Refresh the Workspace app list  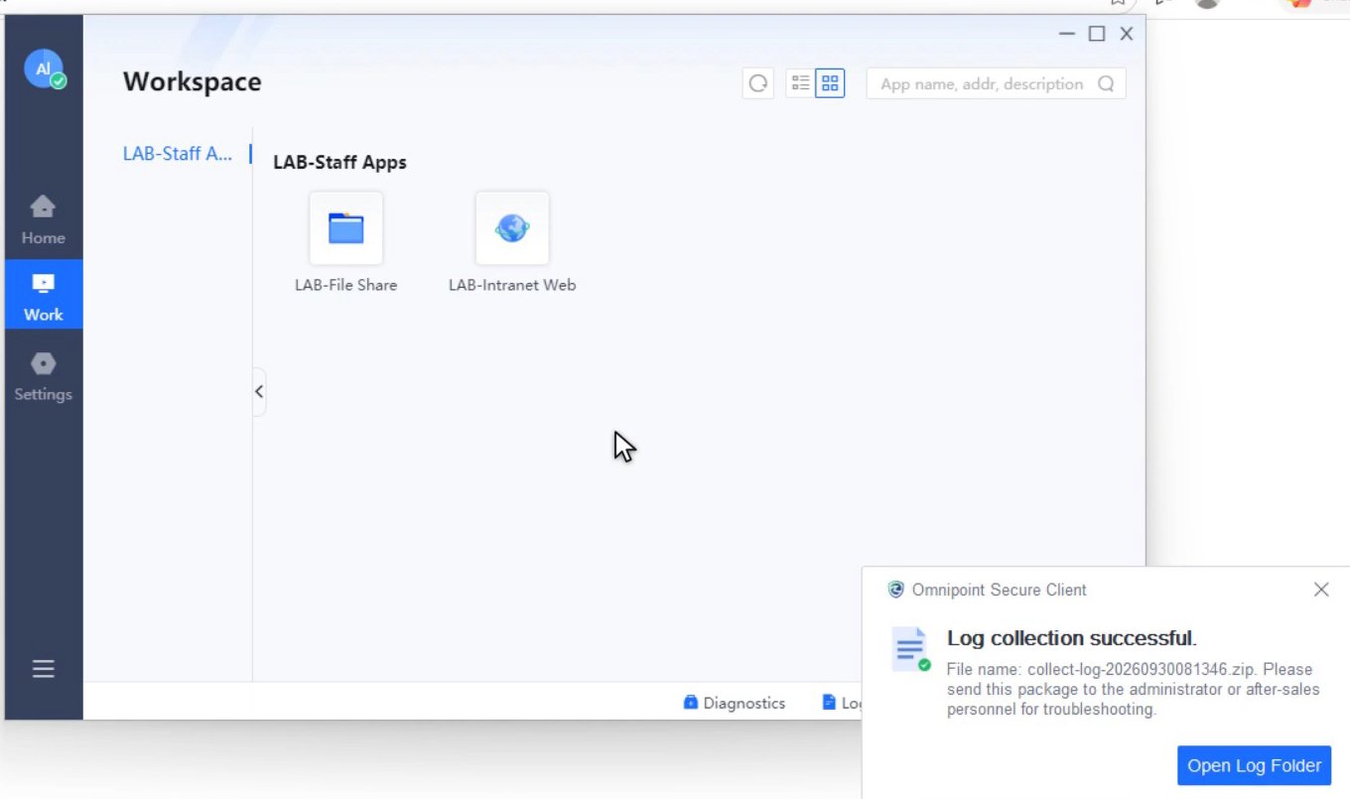pyautogui.click(x=758, y=83)
